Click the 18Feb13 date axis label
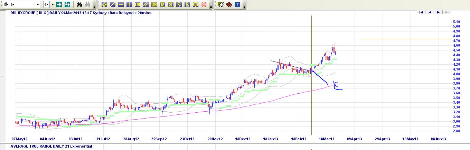Image resolution: width=470 pixels, height=150 pixels. click(x=299, y=139)
